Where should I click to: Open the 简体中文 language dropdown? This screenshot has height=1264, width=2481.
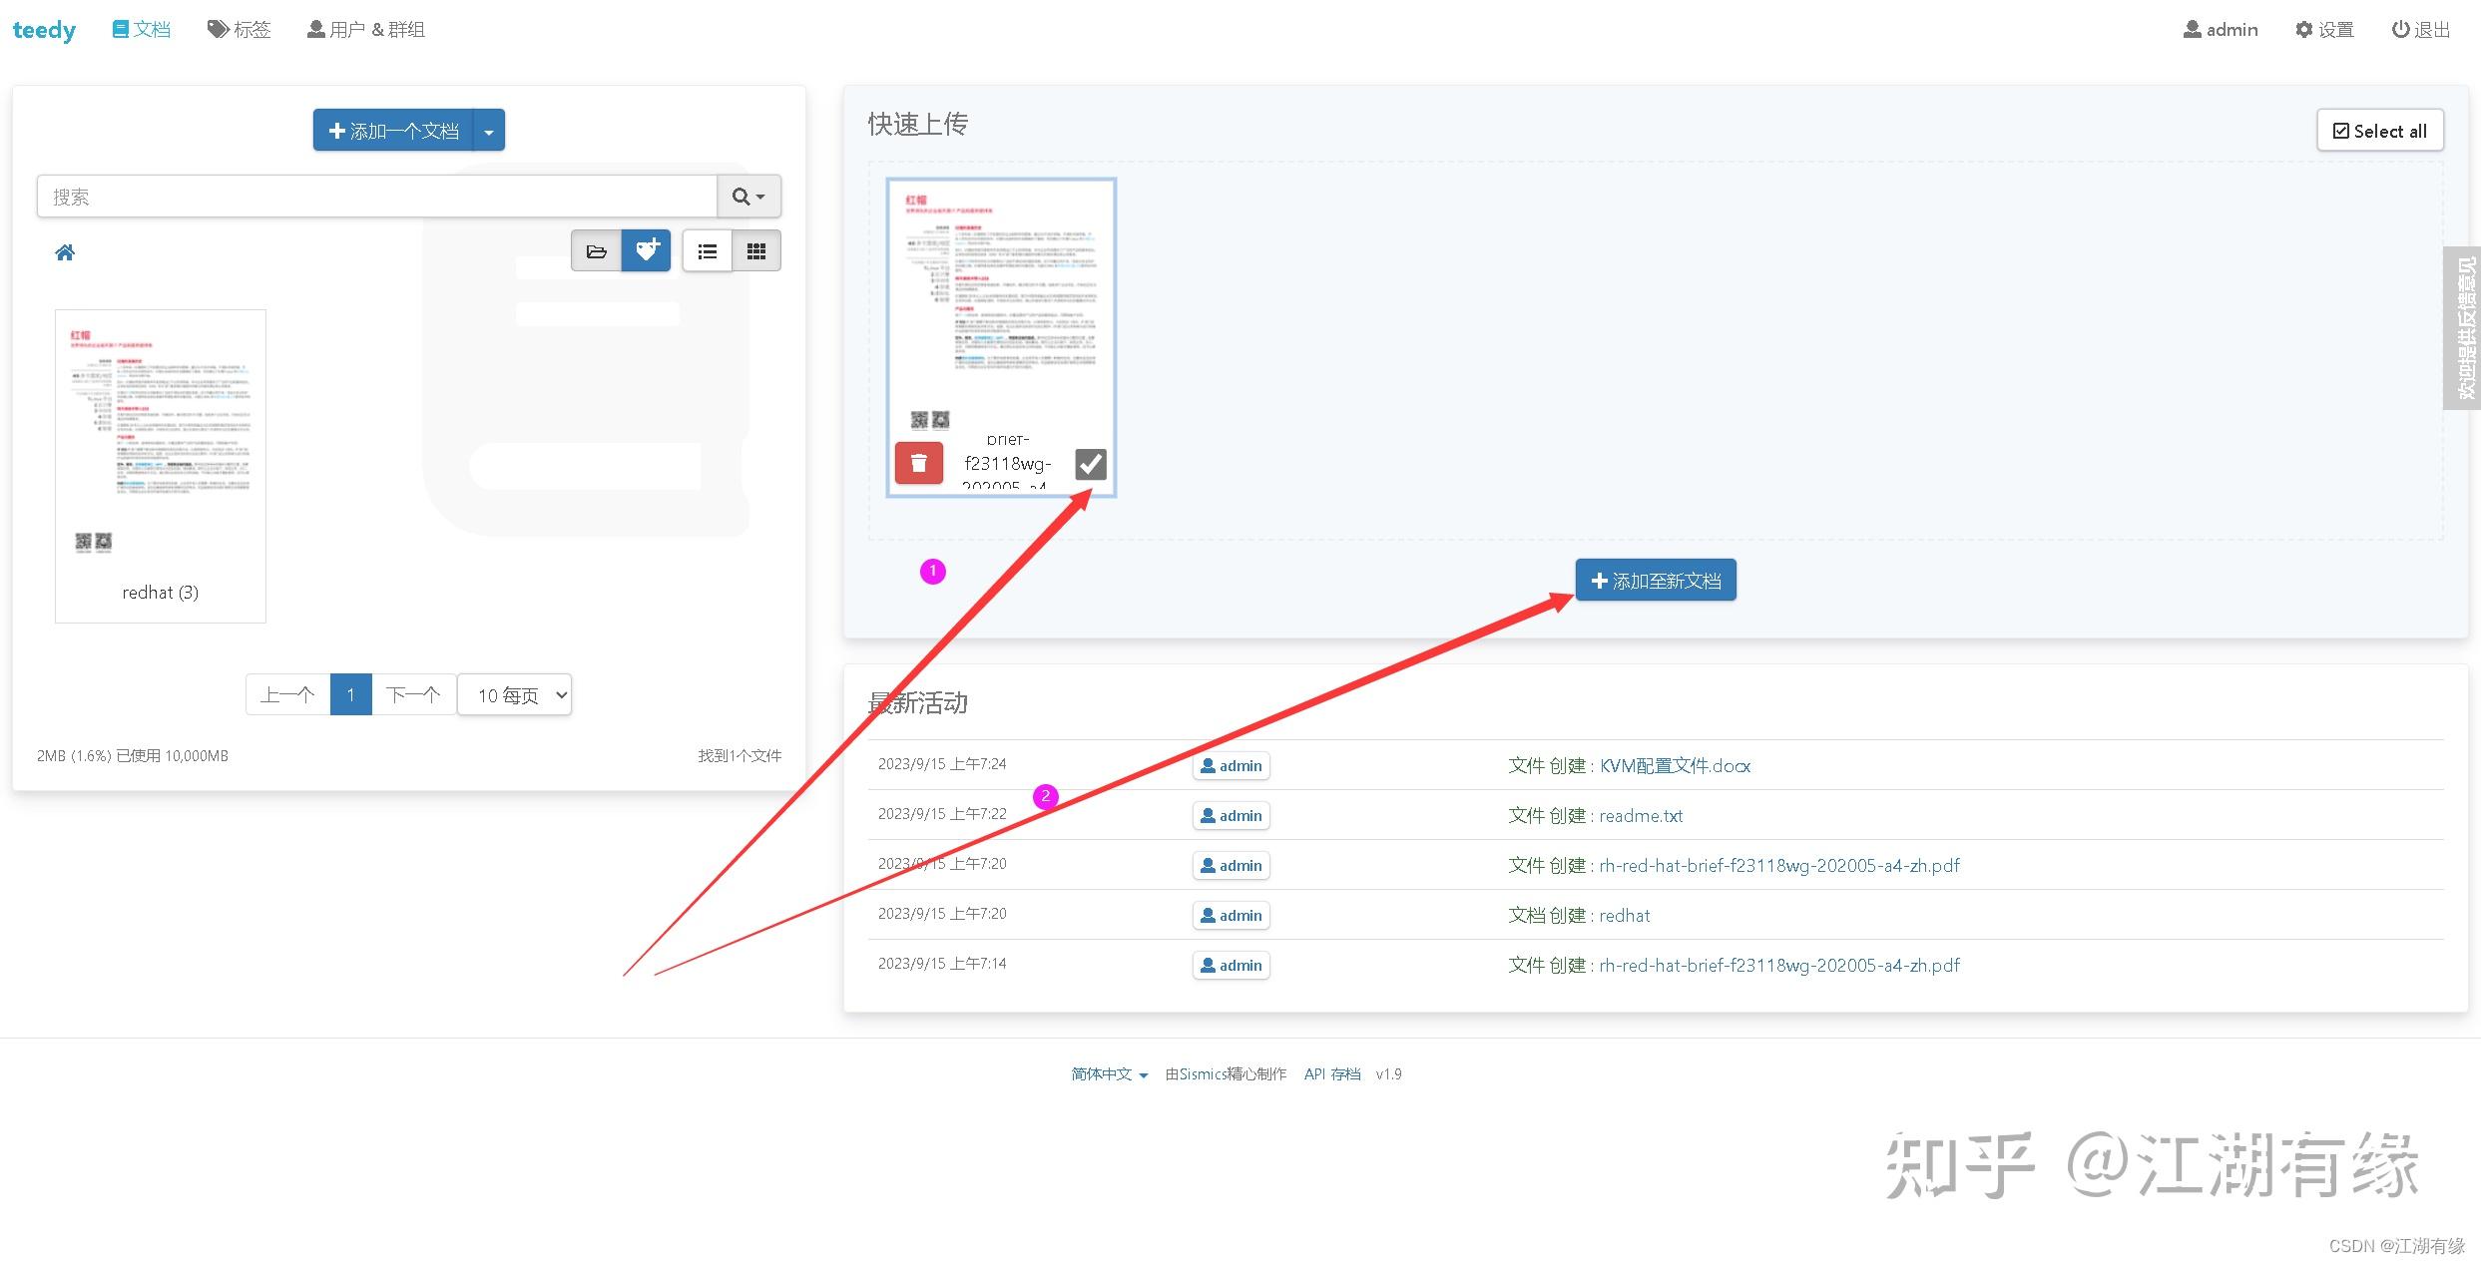[x=1109, y=1074]
